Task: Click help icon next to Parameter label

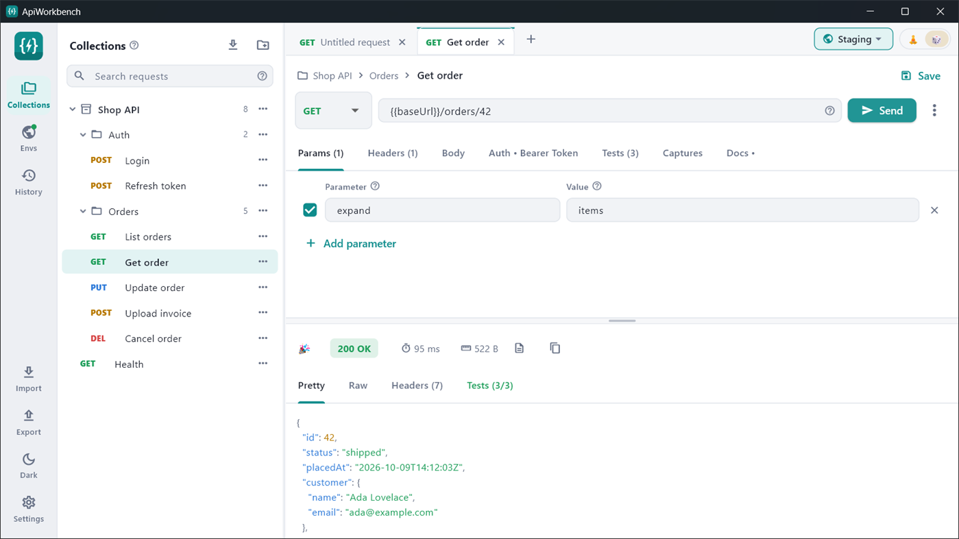Action: click(x=375, y=186)
